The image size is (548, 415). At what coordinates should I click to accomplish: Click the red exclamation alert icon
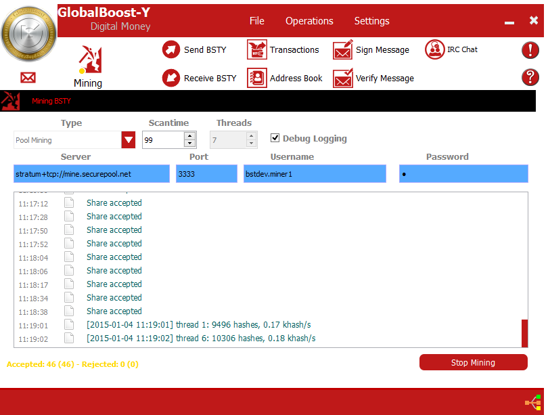(530, 49)
